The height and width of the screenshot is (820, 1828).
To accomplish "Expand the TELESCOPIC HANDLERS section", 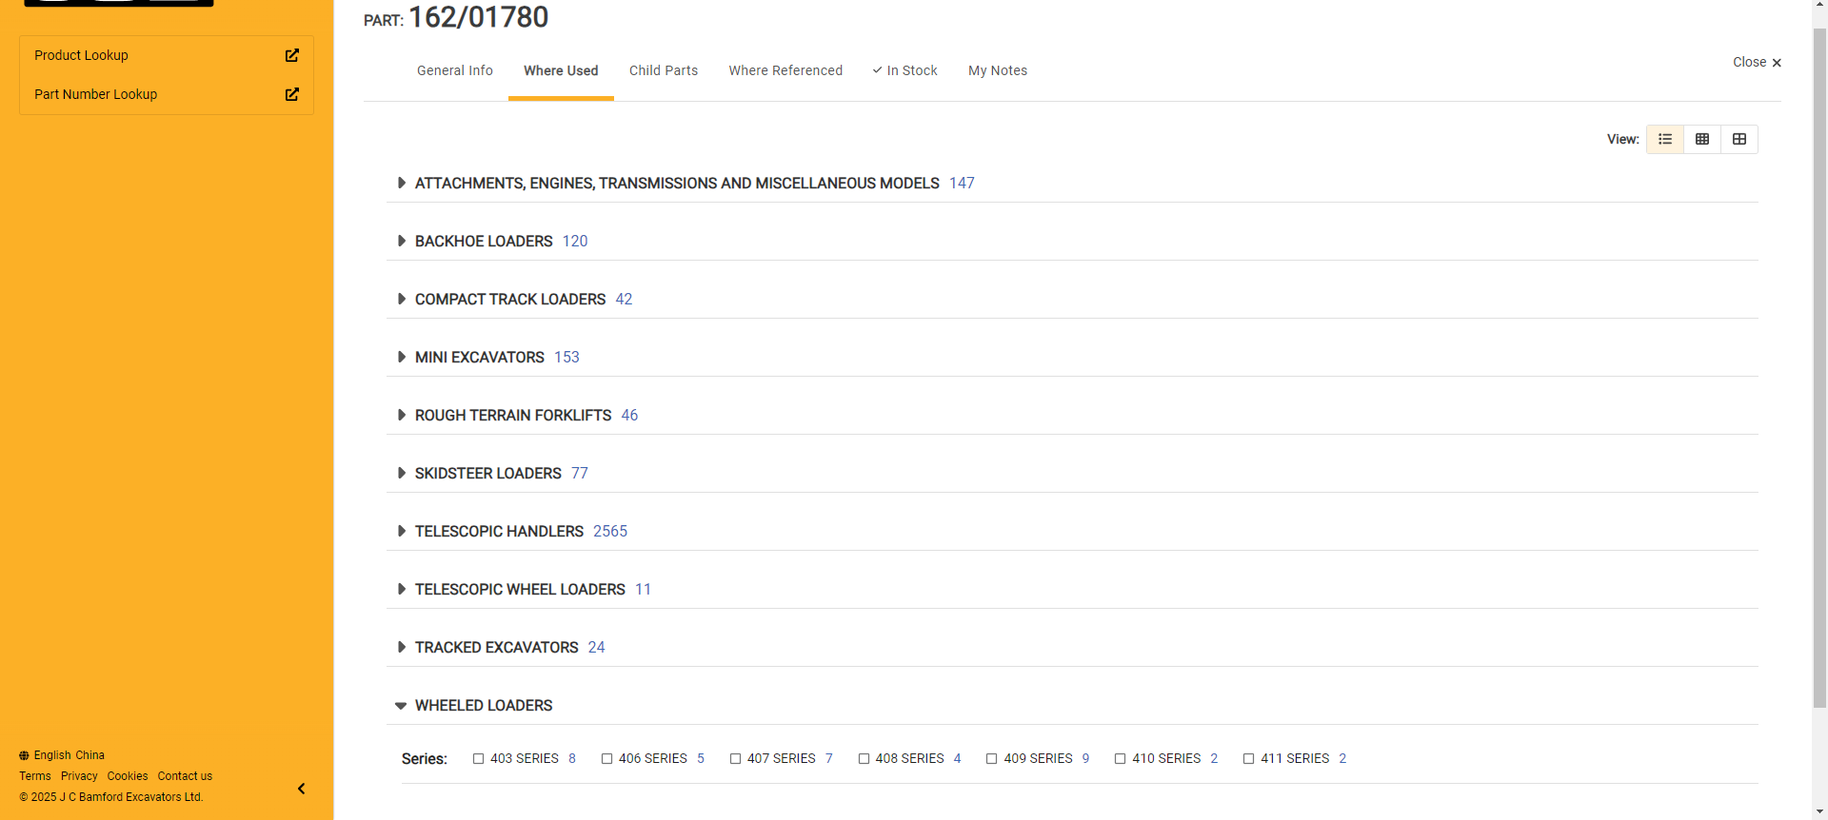I will coord(401,531).
